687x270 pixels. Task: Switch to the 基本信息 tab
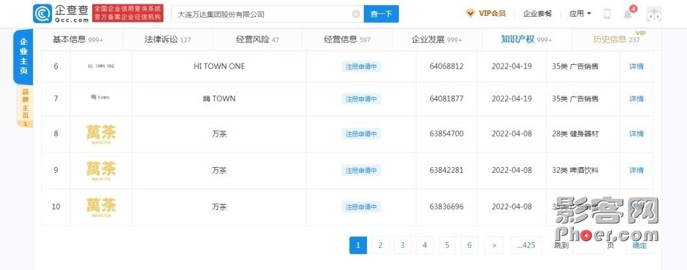(x=78, y=39)
